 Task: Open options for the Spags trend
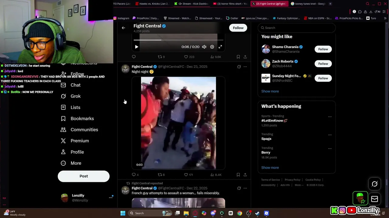coord(330,135)
